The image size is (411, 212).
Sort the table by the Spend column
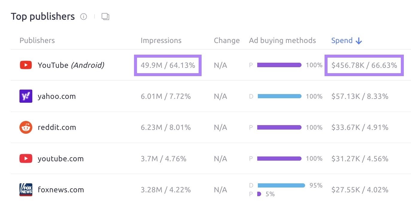click(x=342, y=40)
